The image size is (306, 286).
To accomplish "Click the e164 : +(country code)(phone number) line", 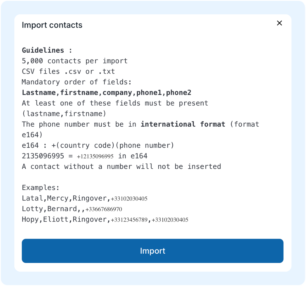I will tap(98, 146).
